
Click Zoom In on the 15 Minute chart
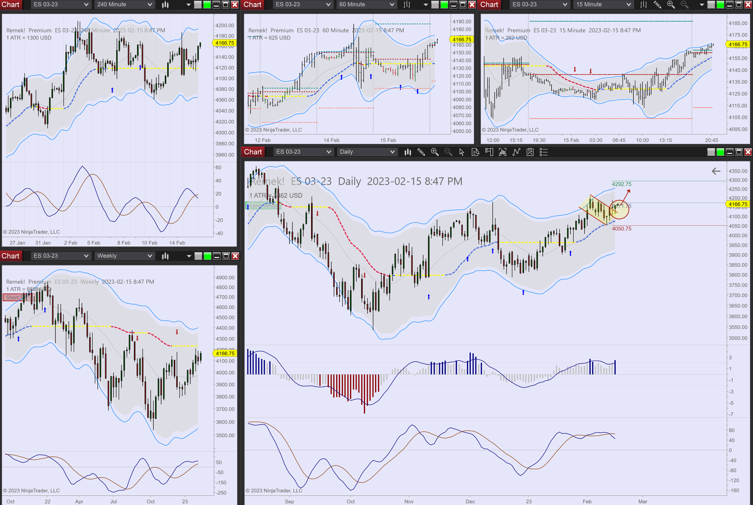coord(671,5)
